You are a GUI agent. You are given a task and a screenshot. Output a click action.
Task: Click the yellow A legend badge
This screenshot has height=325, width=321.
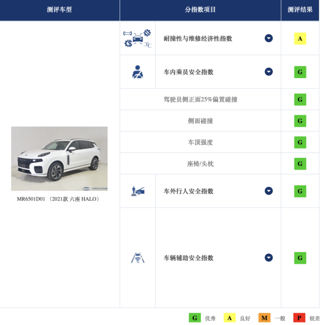tap(230, 318)
